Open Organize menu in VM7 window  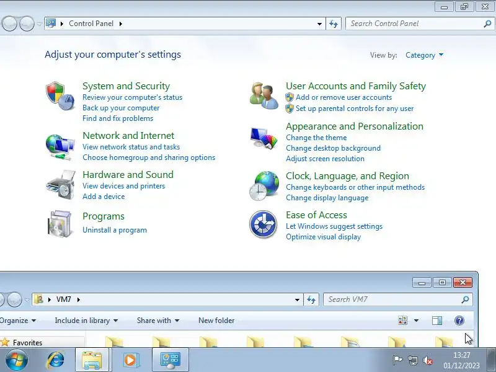17,321
